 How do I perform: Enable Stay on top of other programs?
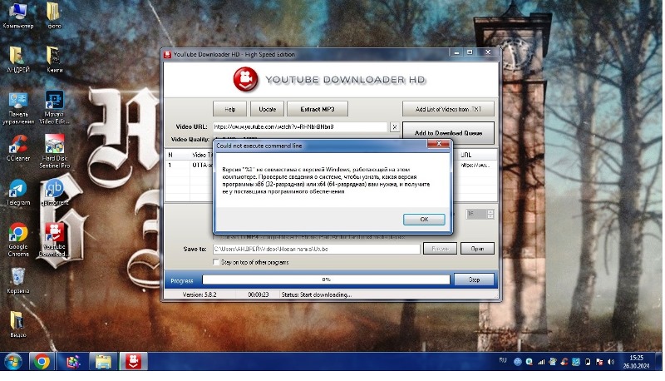tap(216, 262)
